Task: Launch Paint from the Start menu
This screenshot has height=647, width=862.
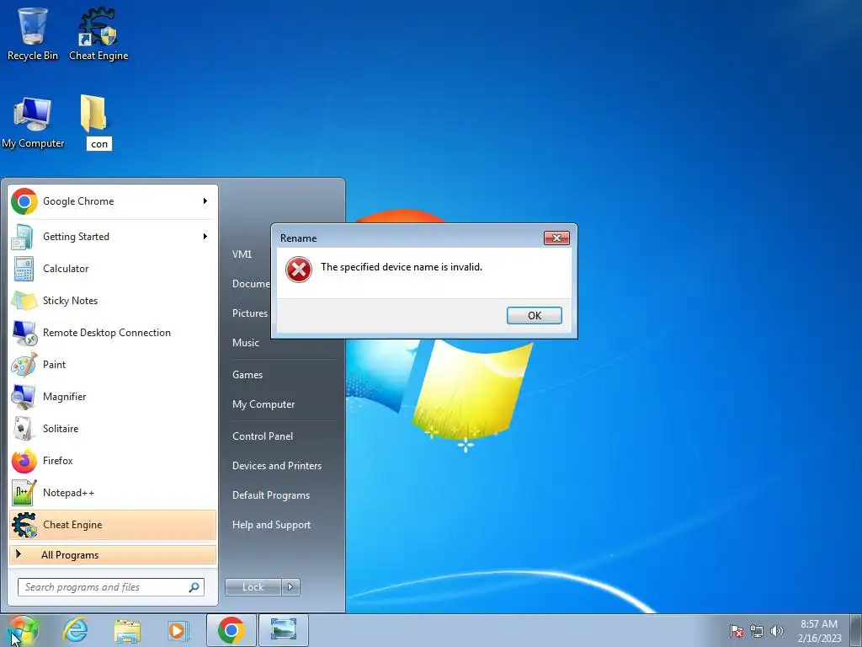Action: click(x=113, y=364)
